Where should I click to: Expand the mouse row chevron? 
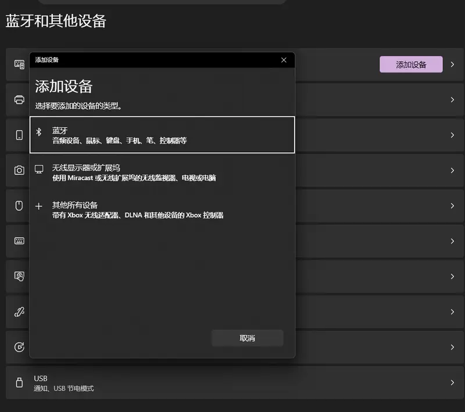pos(452,205)
